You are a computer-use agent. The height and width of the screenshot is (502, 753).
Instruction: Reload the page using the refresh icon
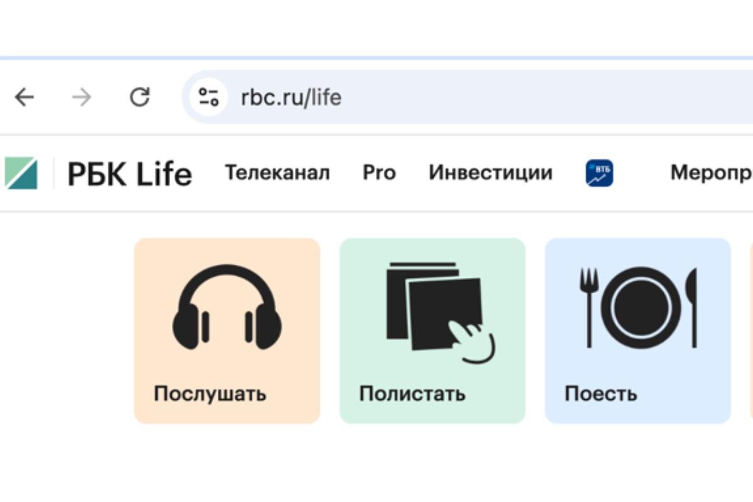pos(139,97)
